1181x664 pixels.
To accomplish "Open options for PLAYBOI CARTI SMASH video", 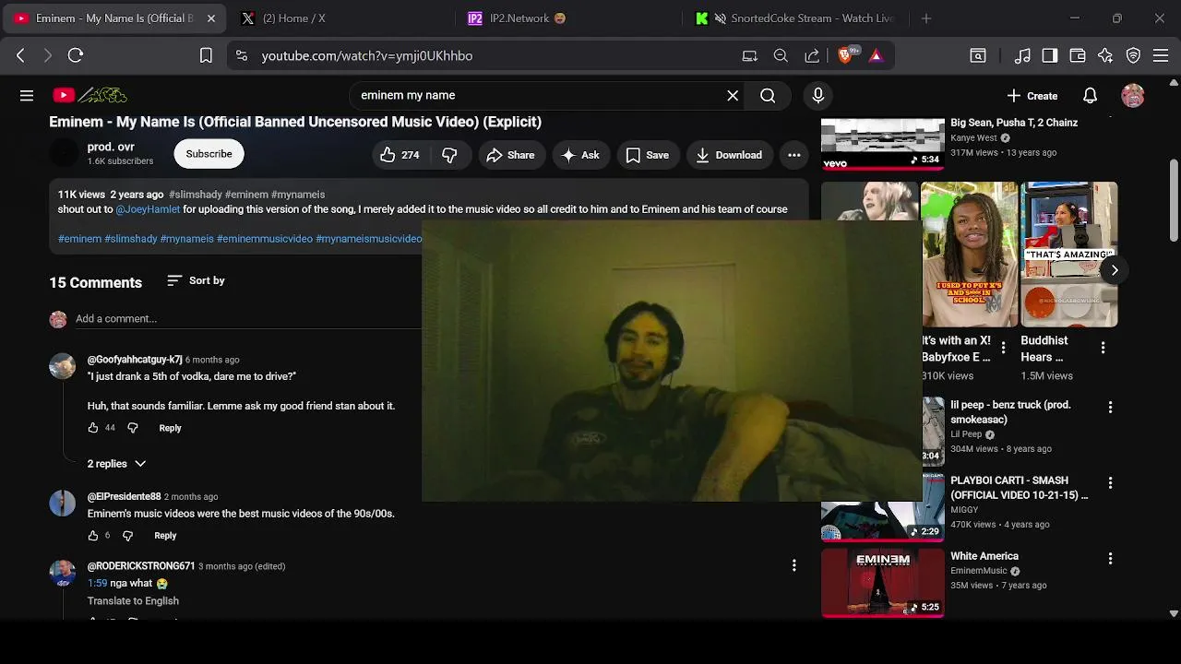I will tap(1110, 482).
